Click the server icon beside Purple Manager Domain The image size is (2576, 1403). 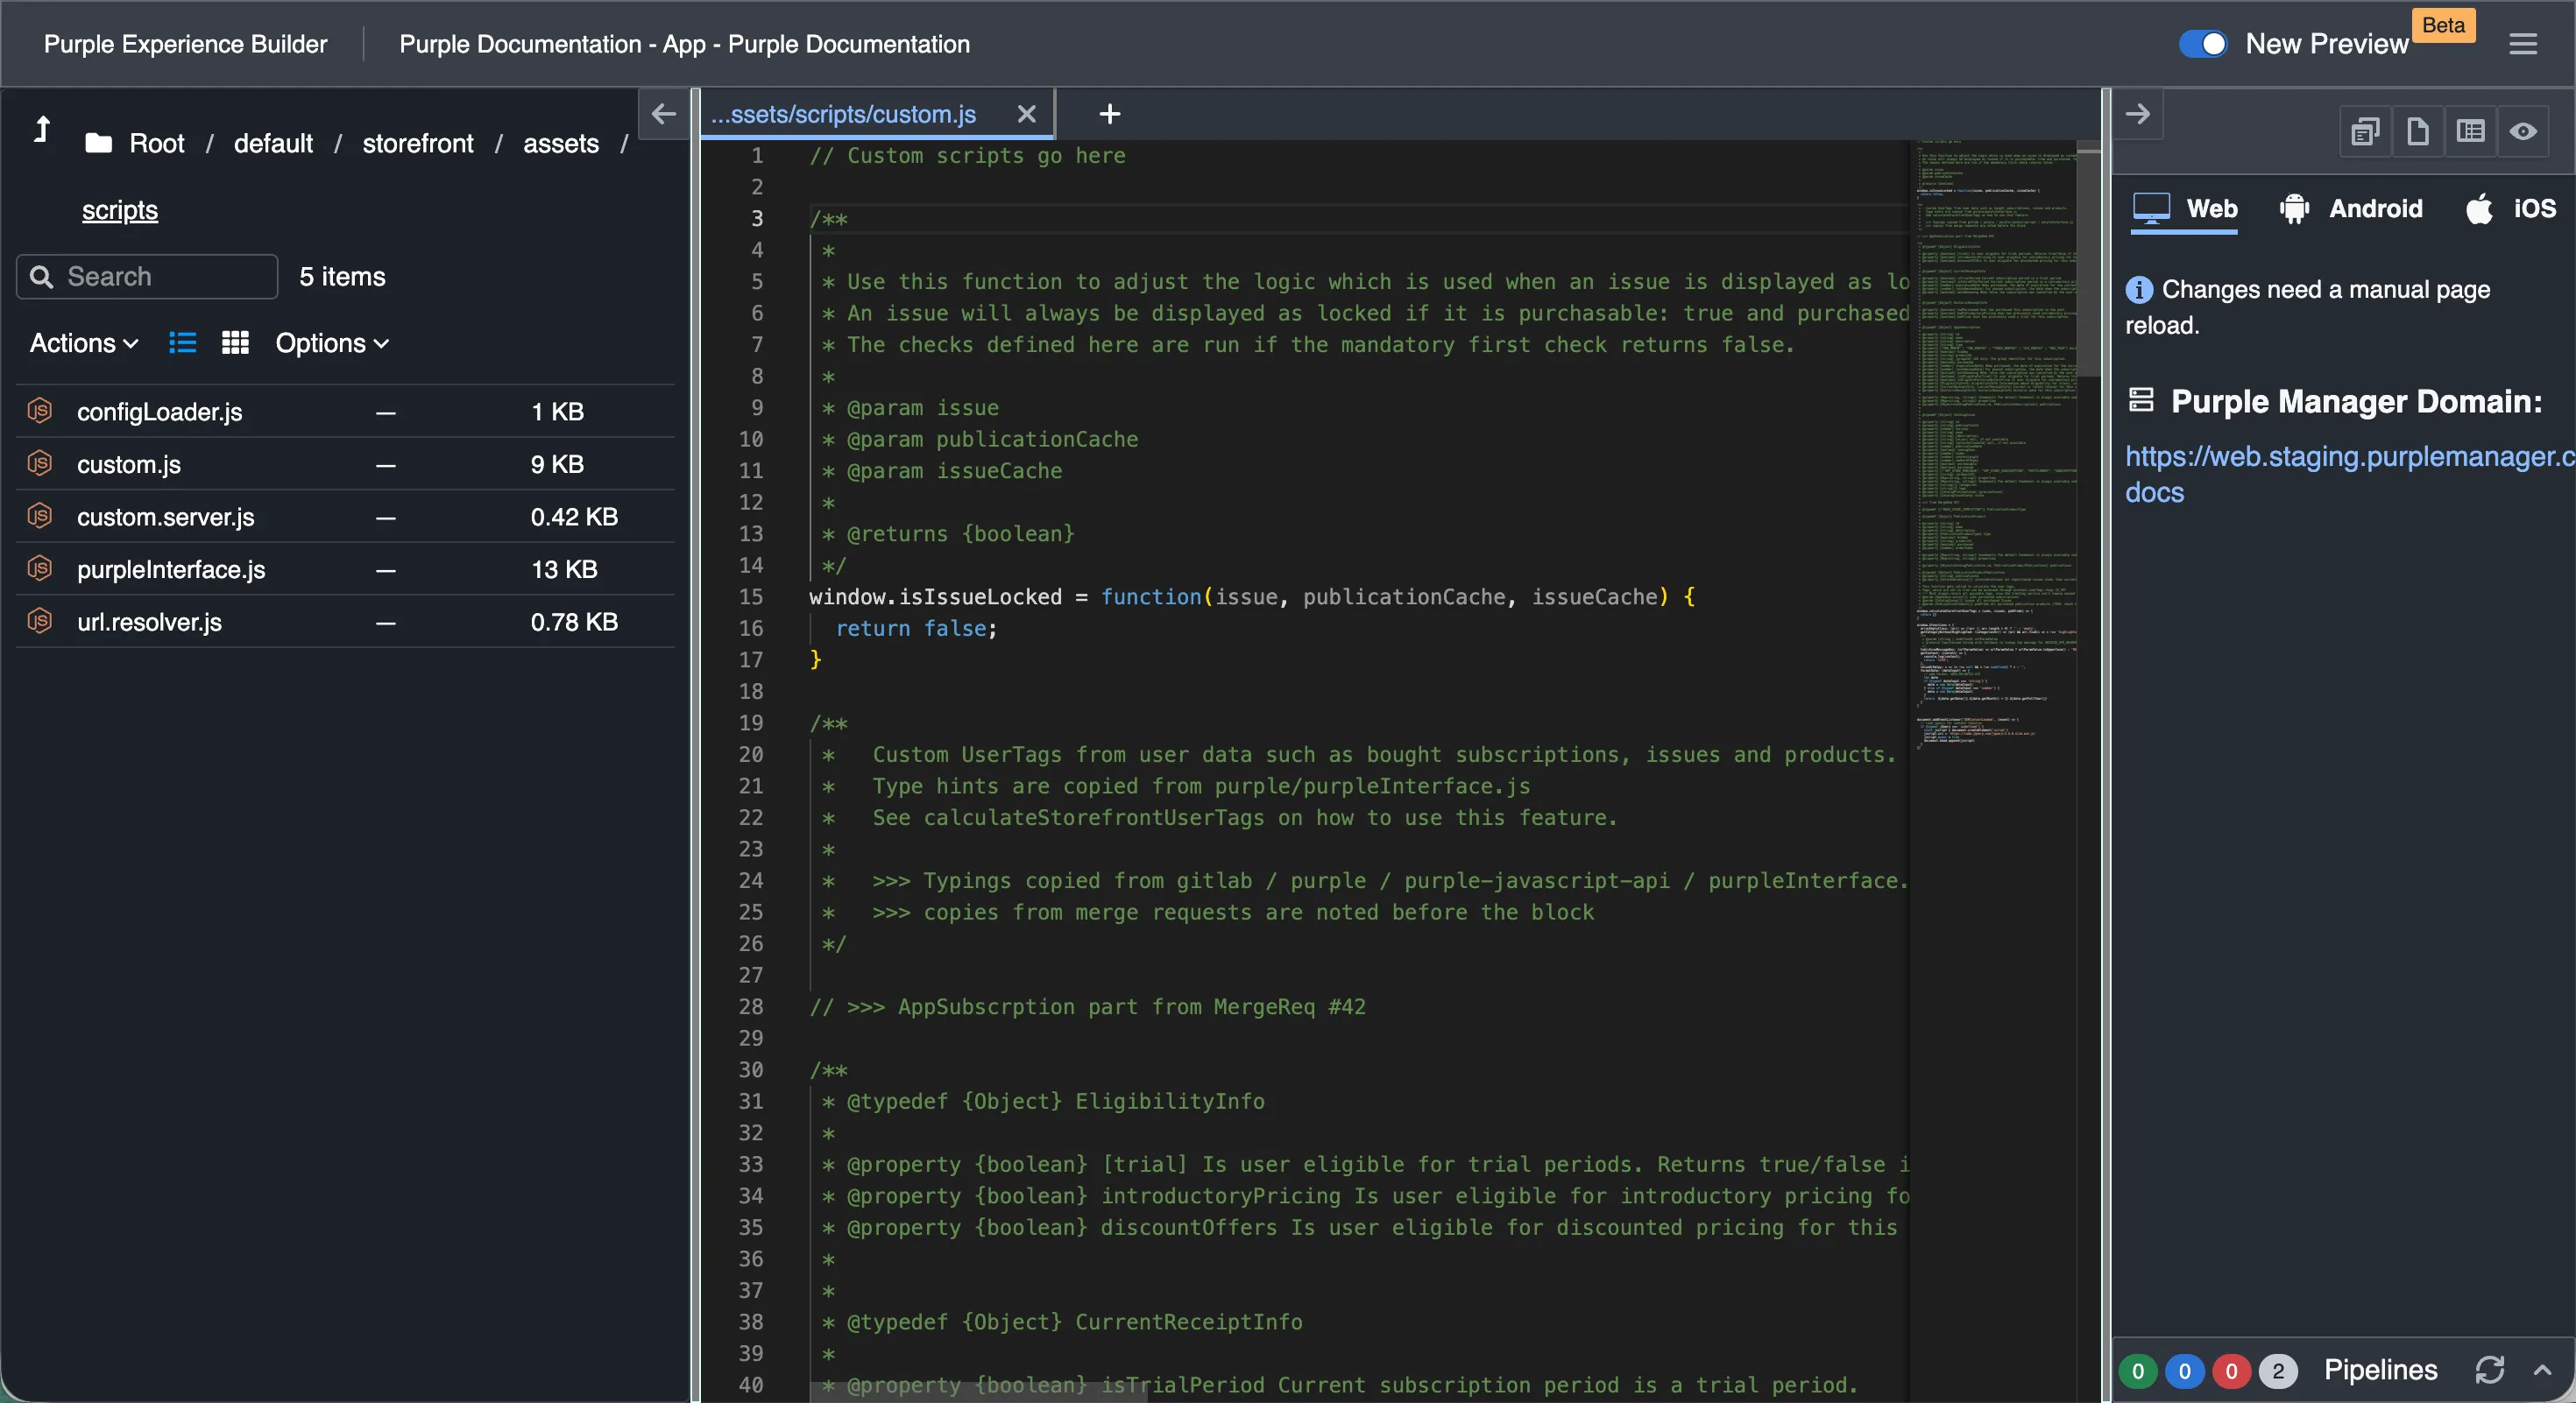click(2140, 399)
